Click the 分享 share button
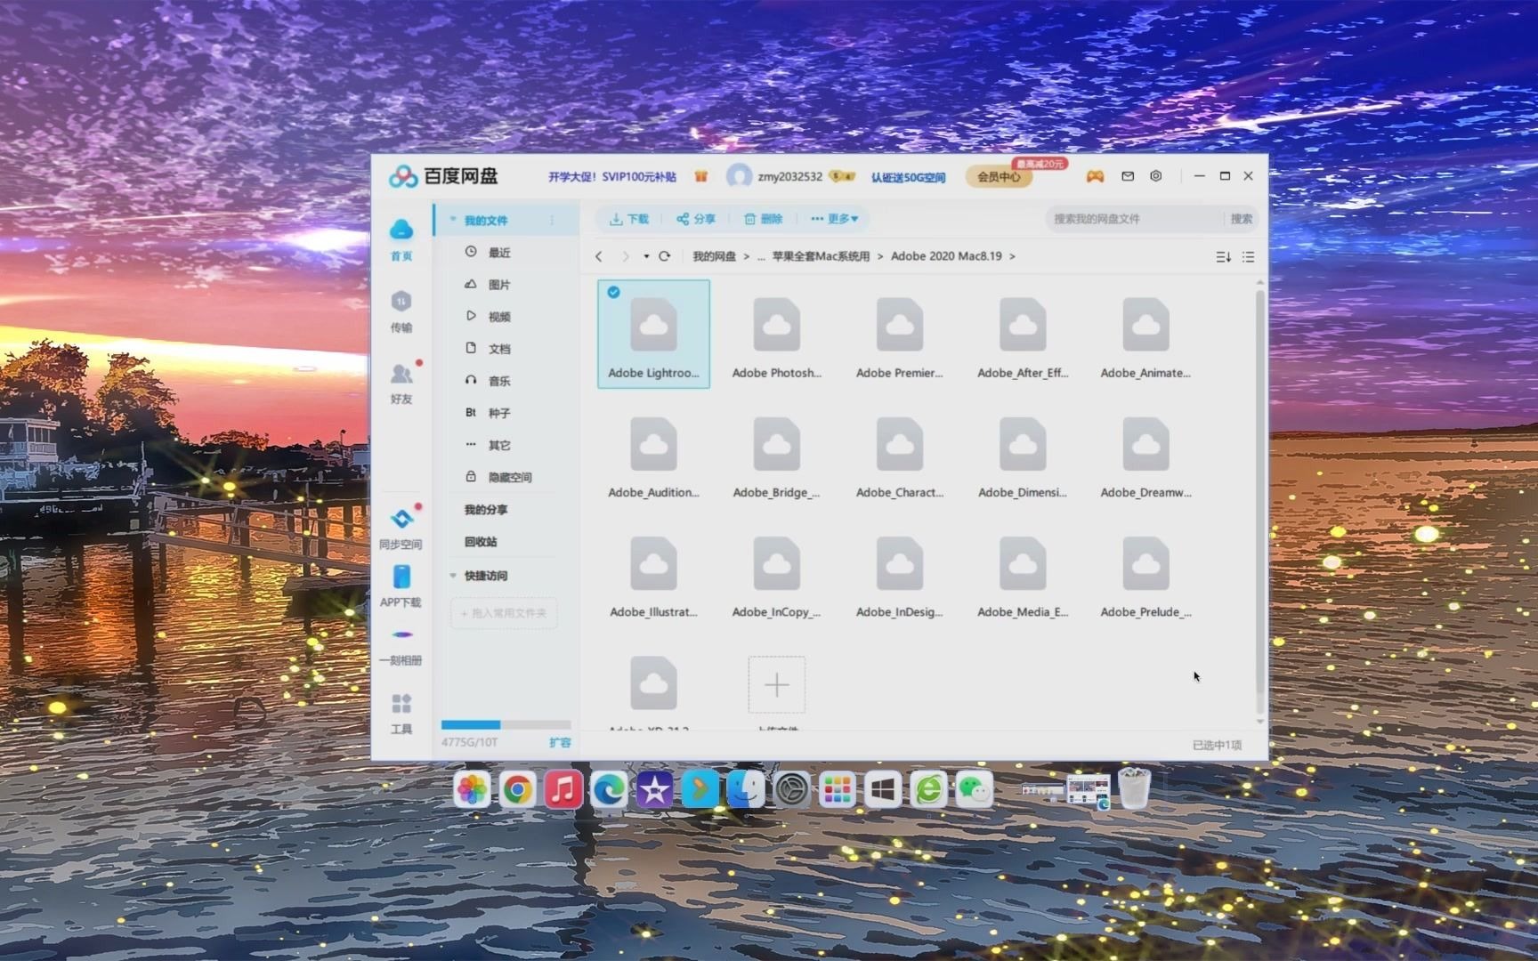 point(696,219)
